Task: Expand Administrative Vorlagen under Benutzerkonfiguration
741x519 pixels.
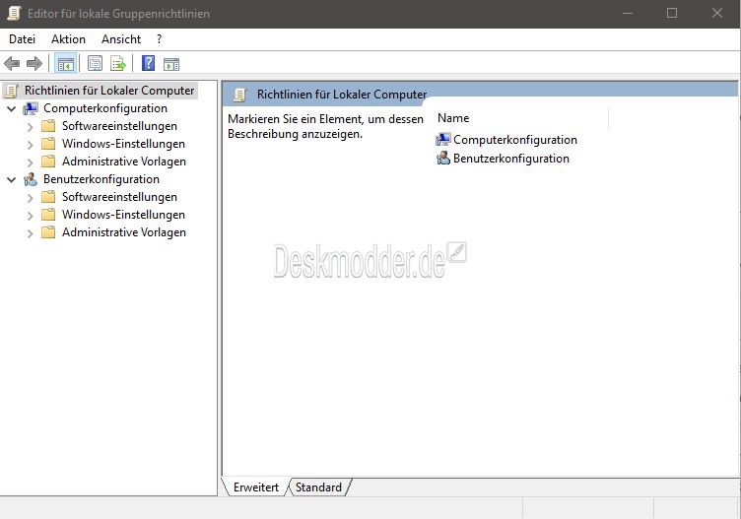Action: click(x=31, y=233)
